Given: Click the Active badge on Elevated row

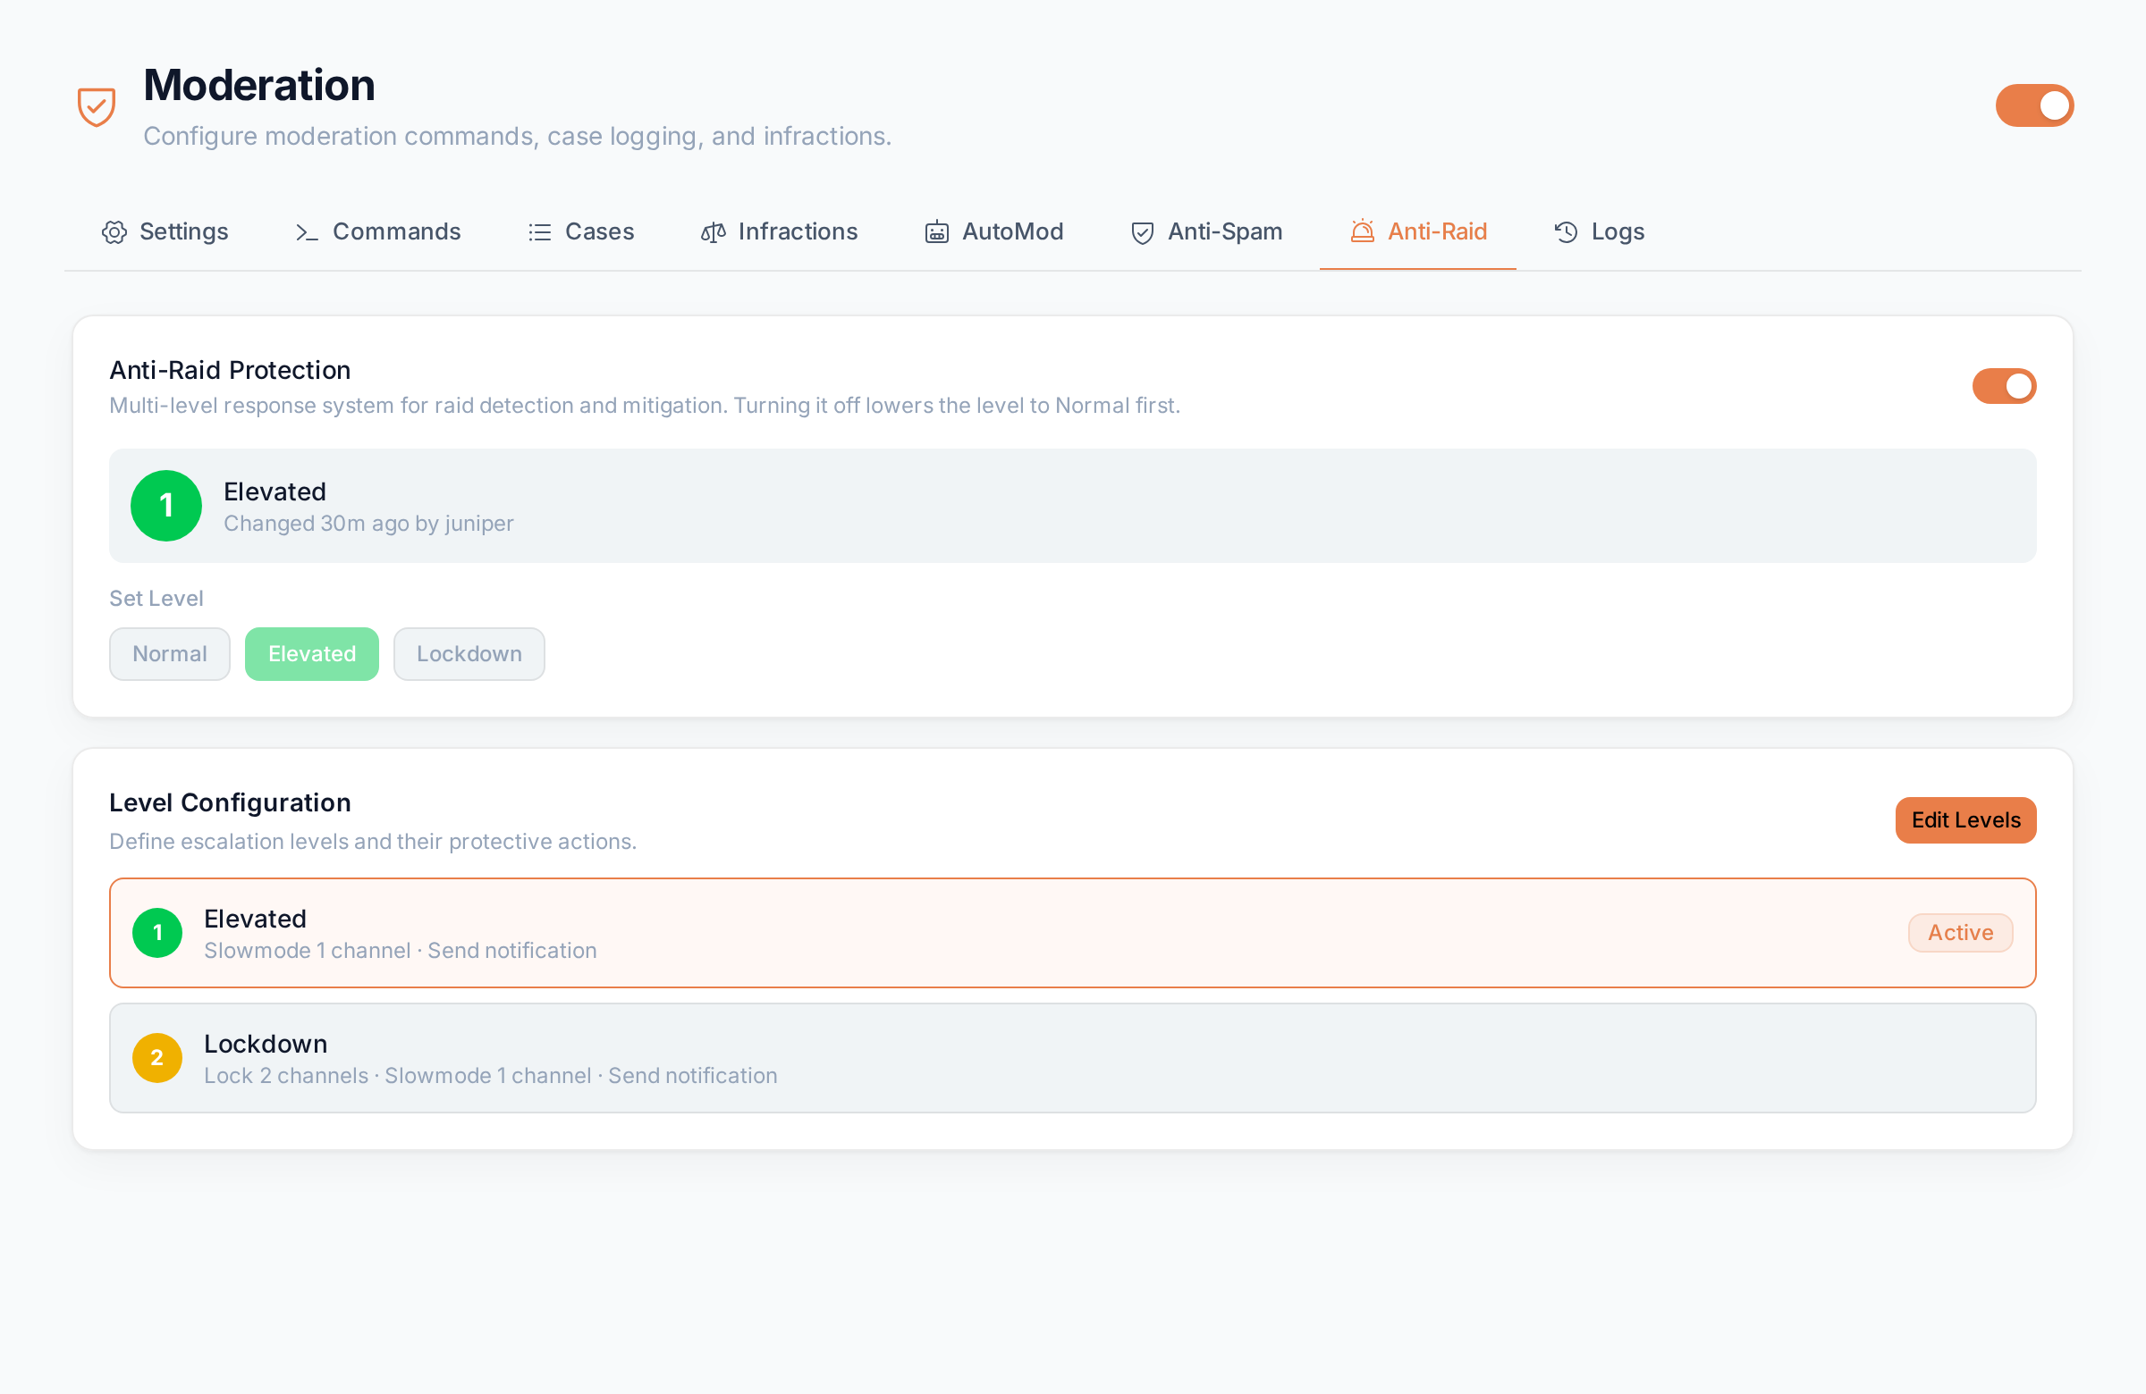Looking at the screenshot, I should point(1960,933).
